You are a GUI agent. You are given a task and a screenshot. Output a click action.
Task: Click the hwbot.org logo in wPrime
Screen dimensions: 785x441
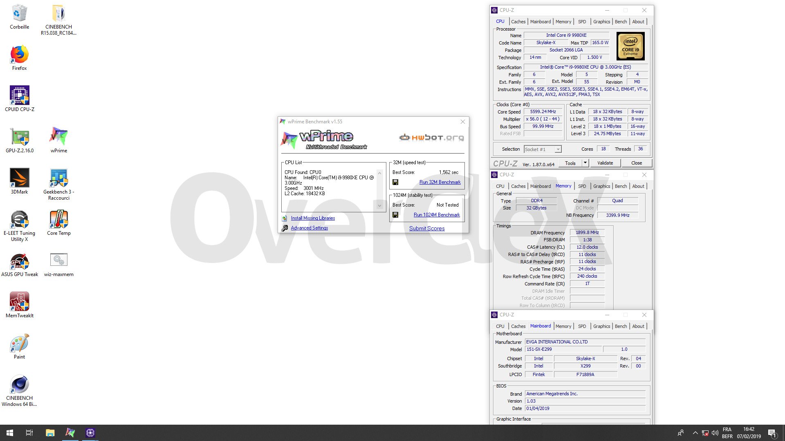431,138
